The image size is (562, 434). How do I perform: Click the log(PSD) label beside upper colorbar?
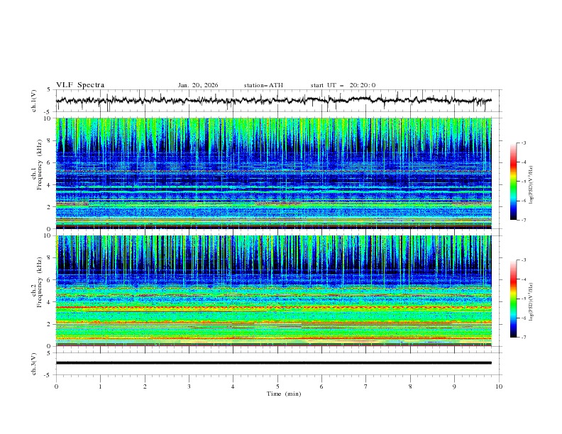click(x=531, y=185)
